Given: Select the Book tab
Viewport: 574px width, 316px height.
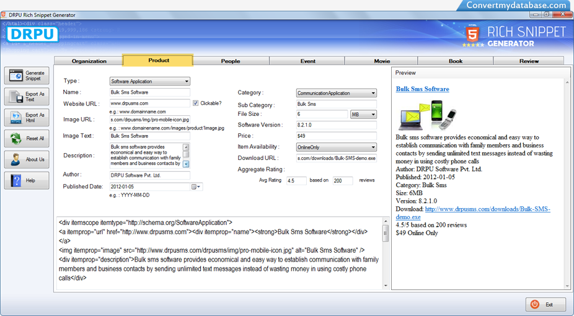Looking at the screenshot, I should click(x=456, y=61).
